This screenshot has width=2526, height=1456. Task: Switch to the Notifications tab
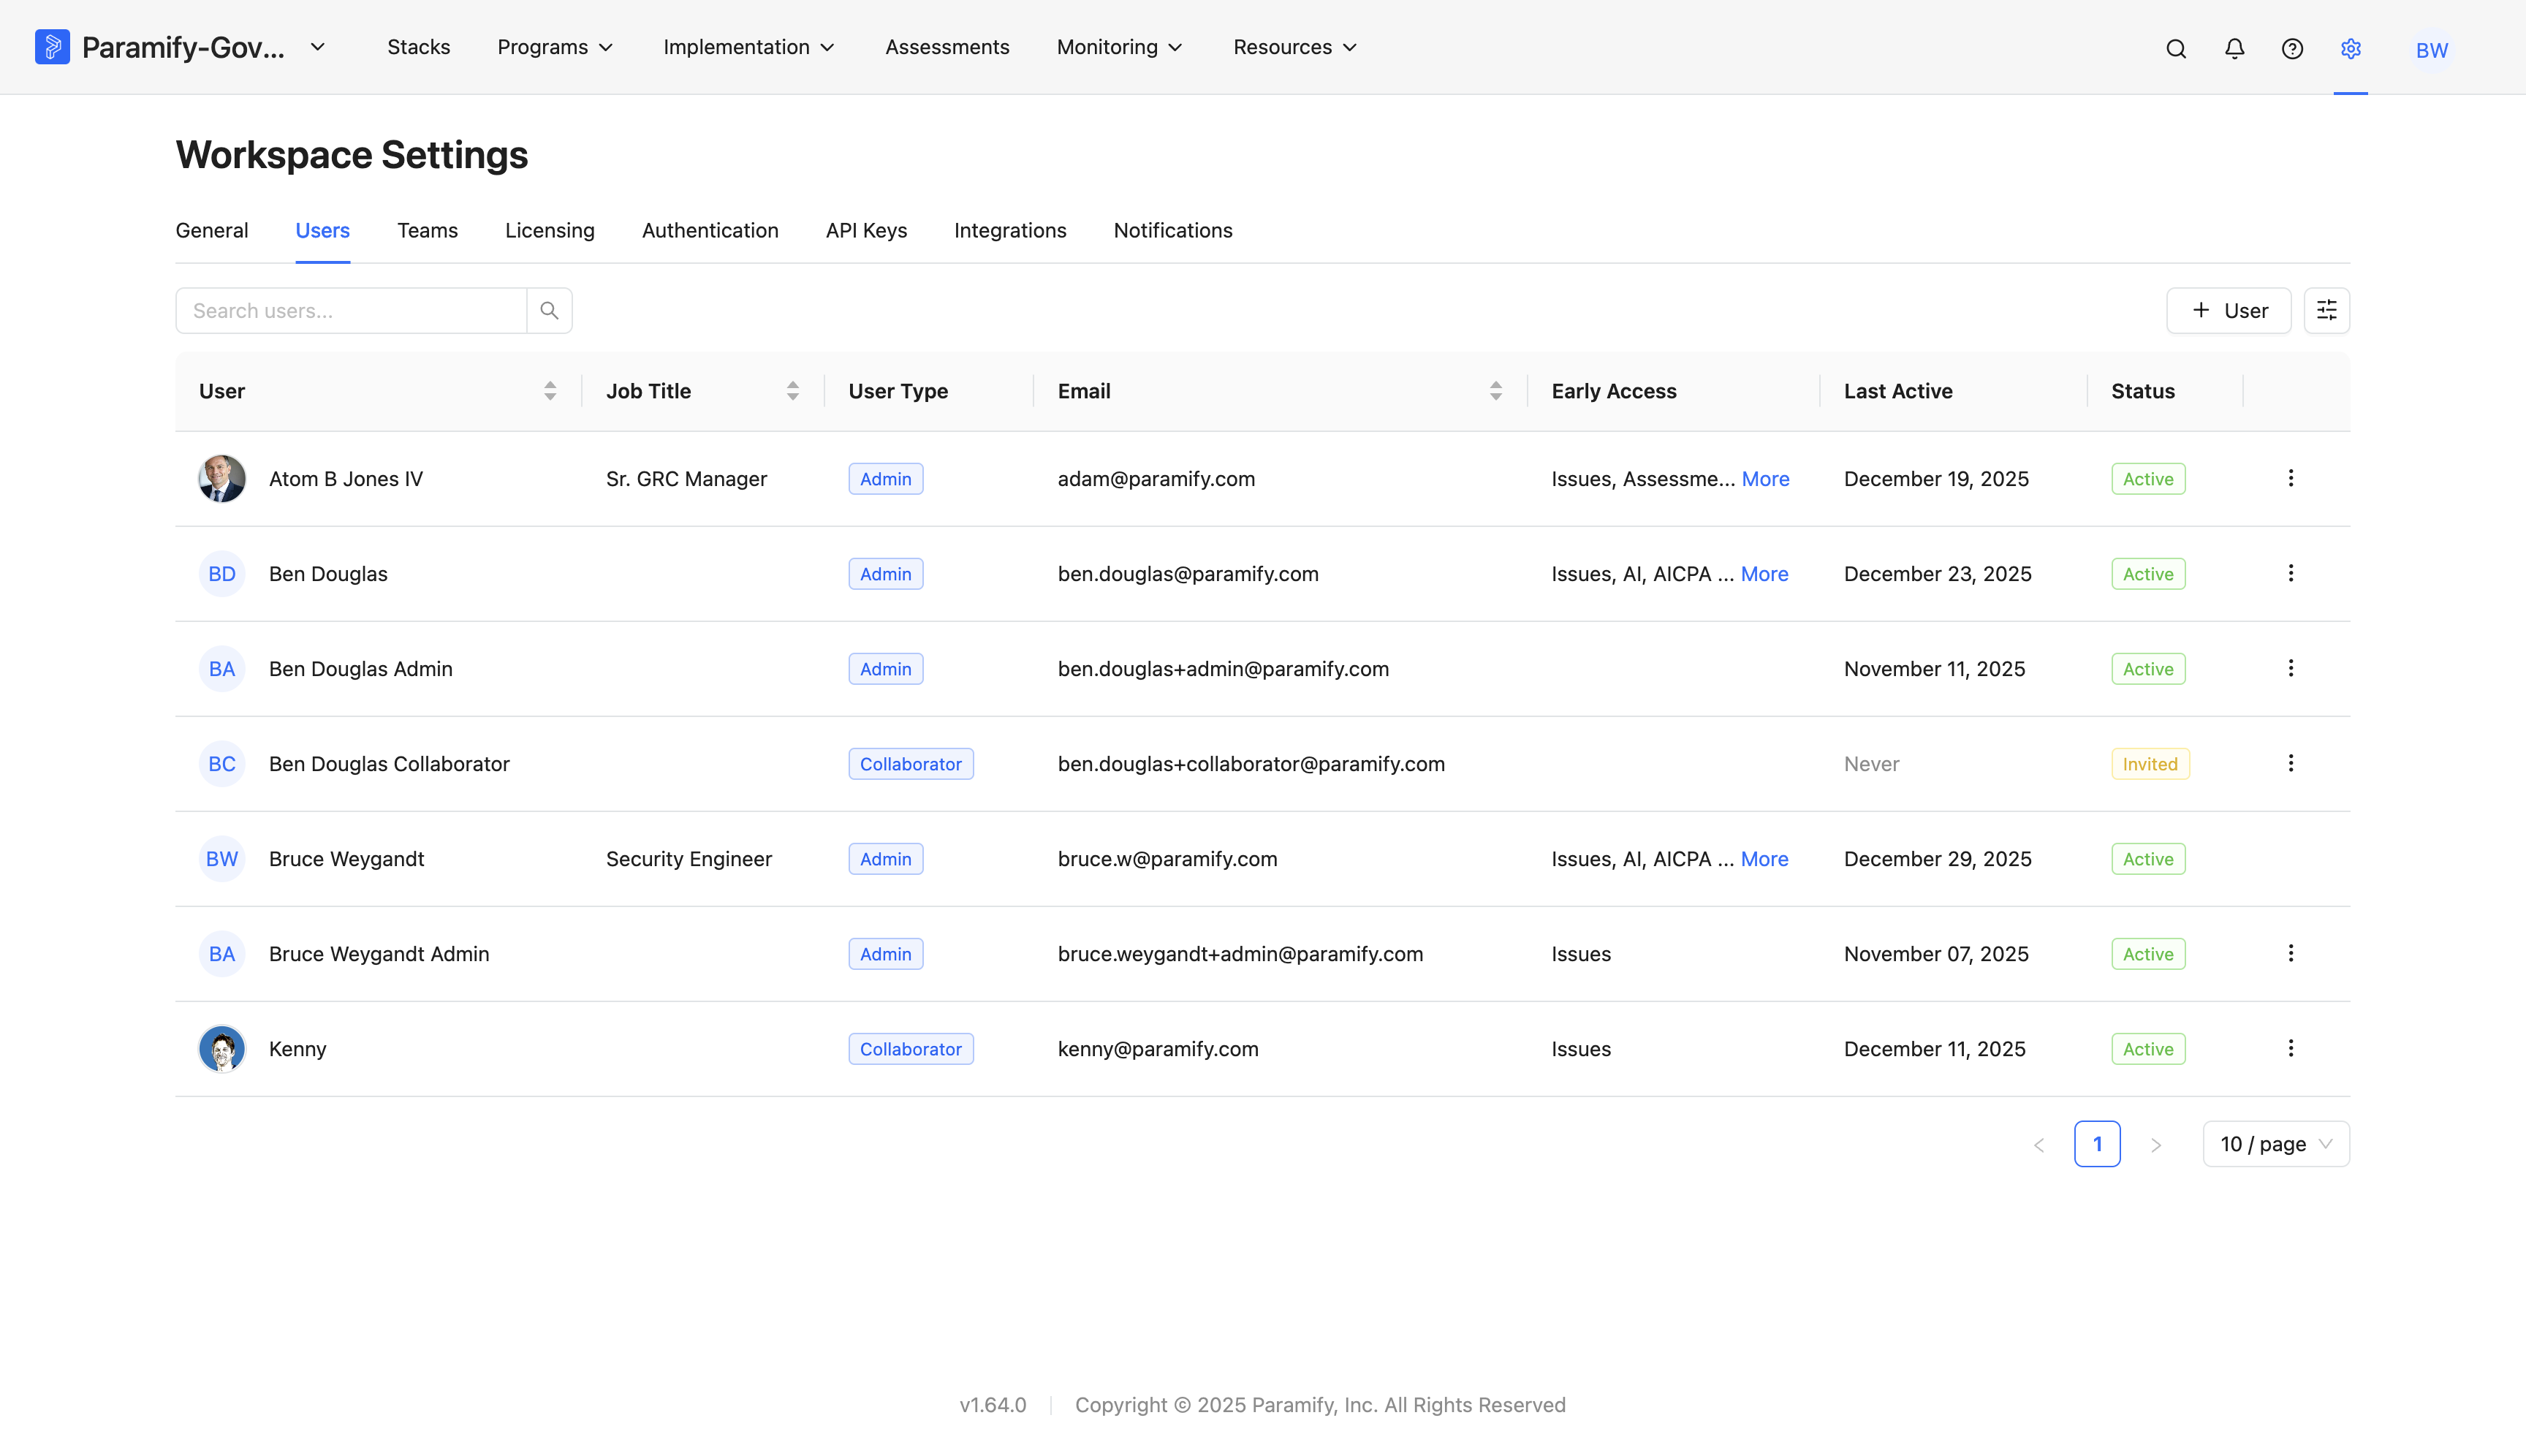(x=1173, y=230)
